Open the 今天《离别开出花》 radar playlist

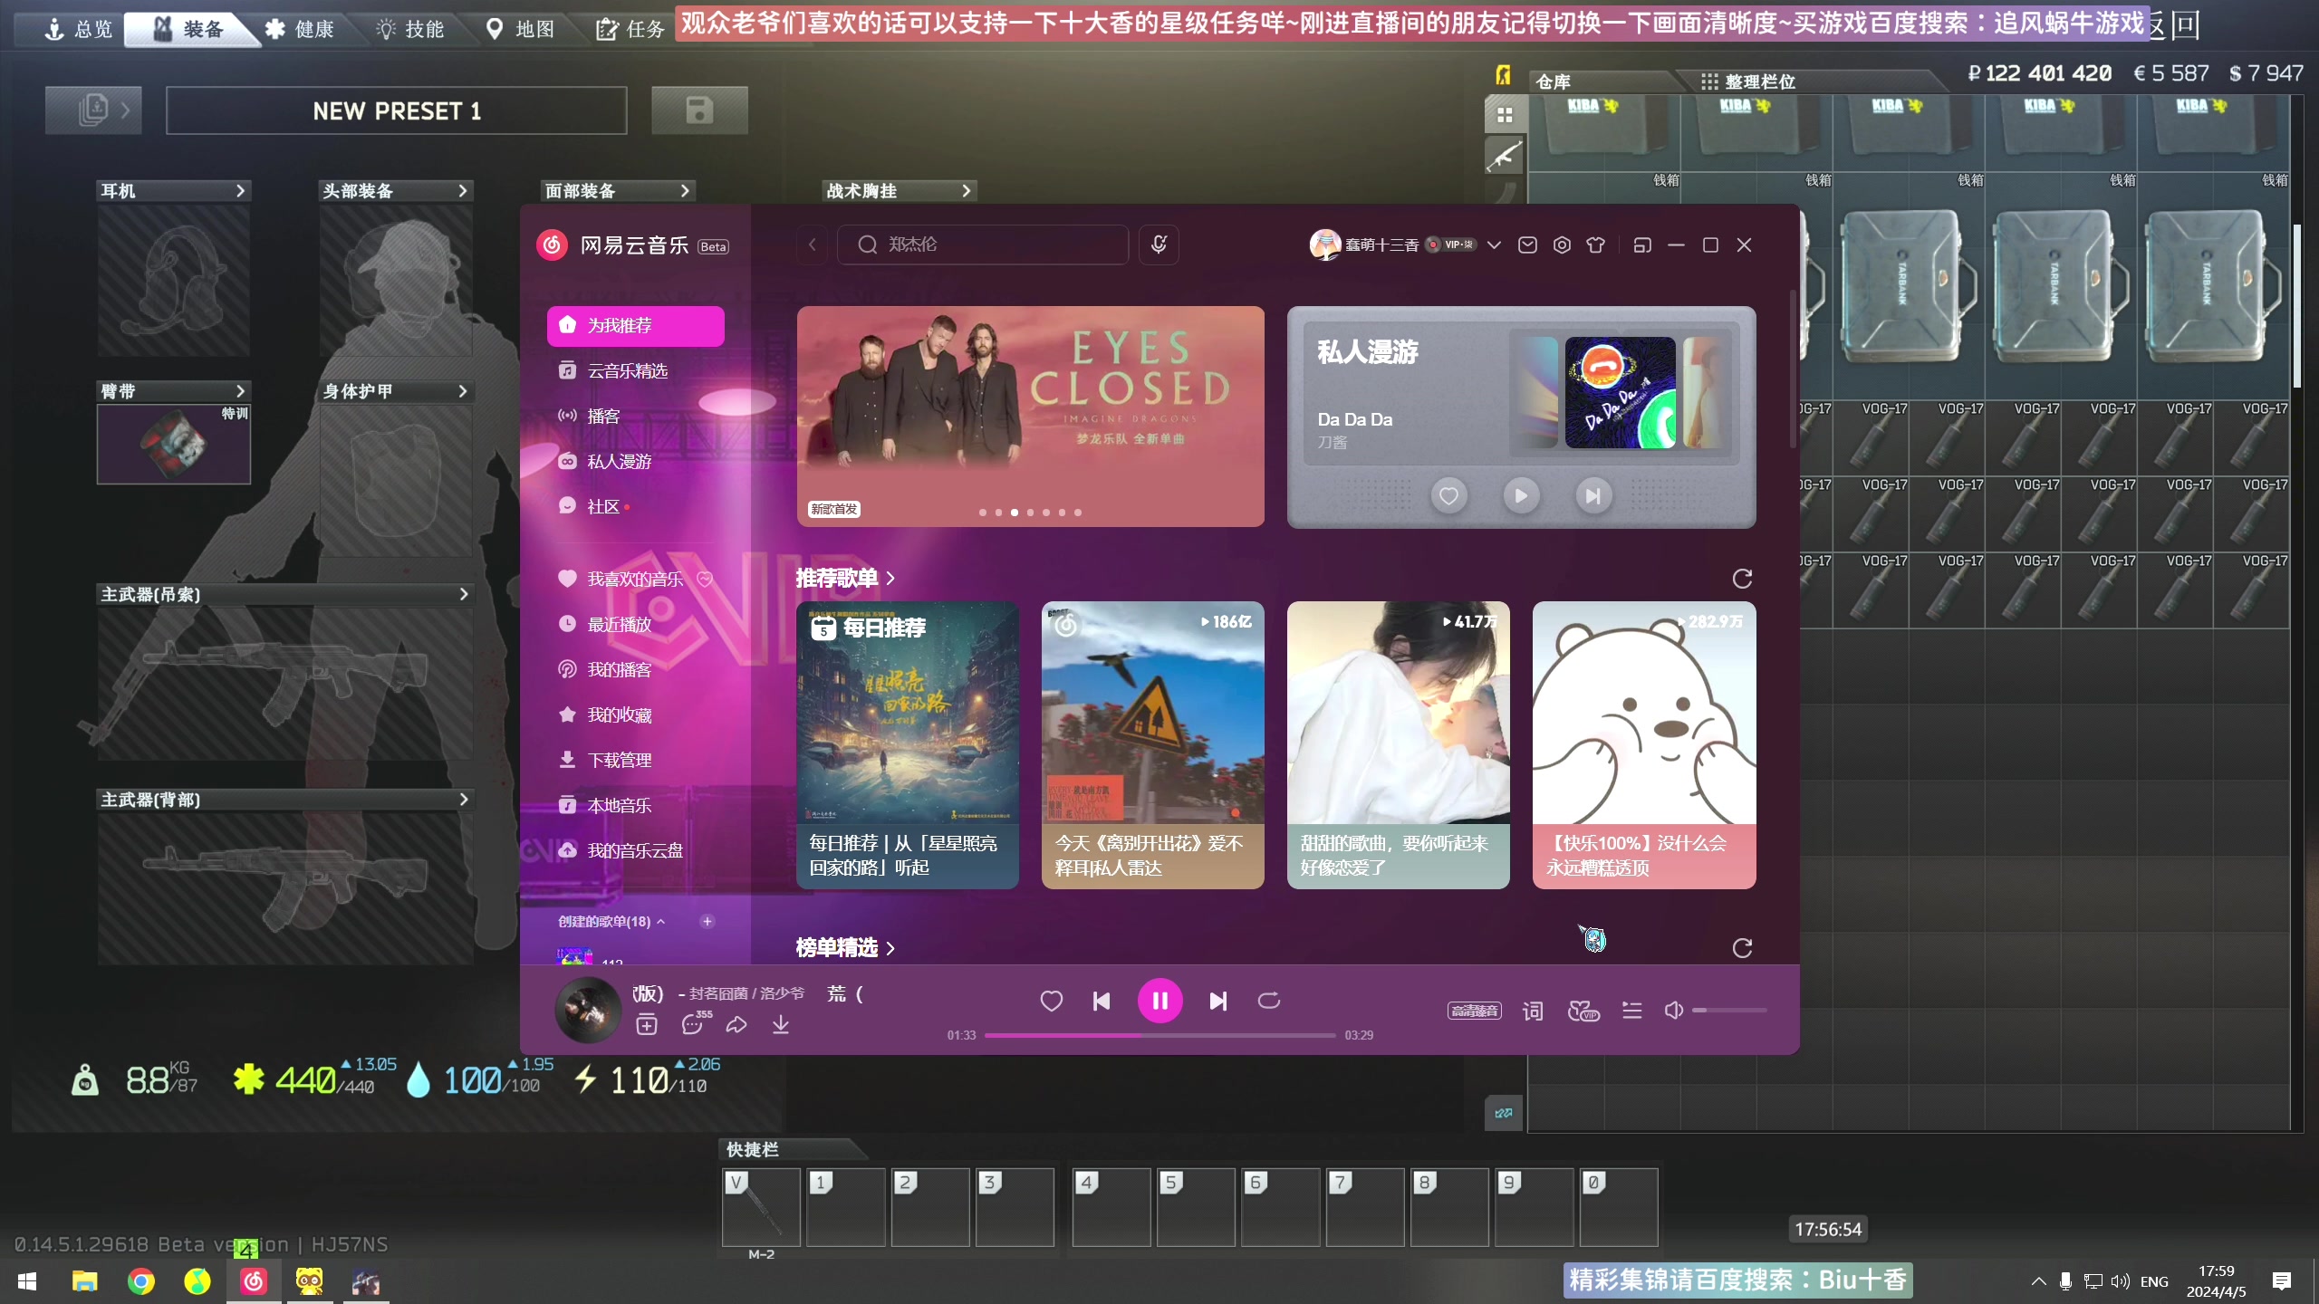1153,744
